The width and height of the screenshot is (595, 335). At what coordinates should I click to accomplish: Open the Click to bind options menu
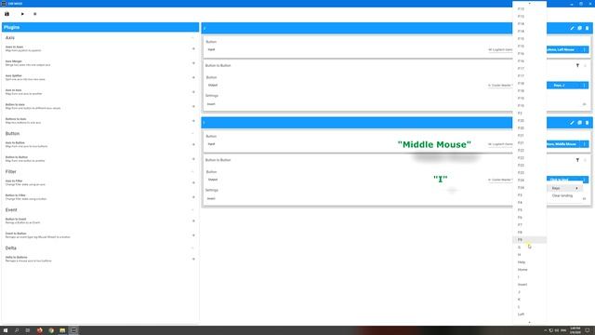pos(585,180)
